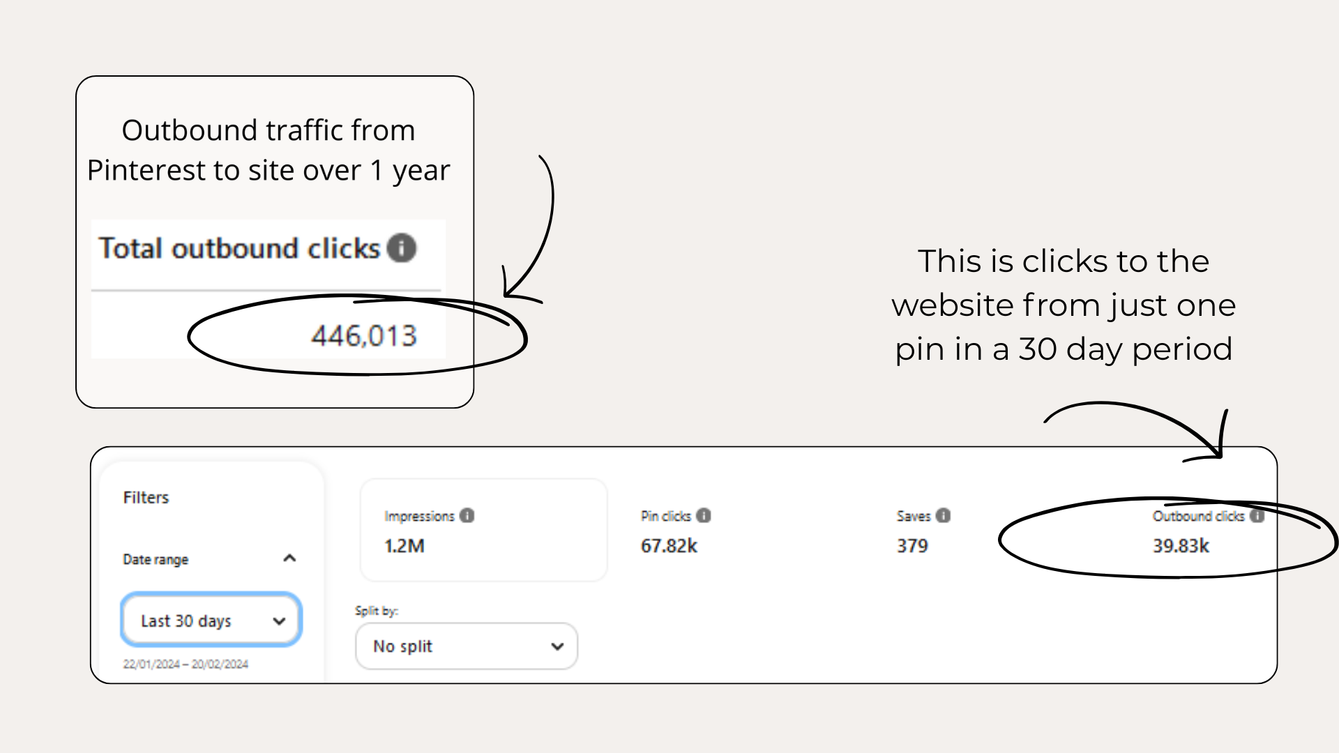
Task: Show info for the Saves metric
Action: point(943,516)
